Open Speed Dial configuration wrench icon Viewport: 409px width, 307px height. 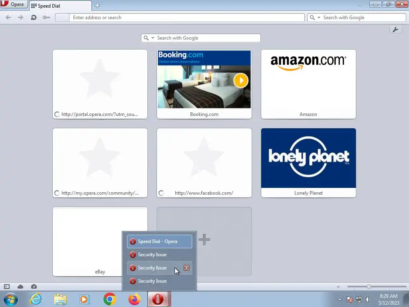[x=395, y=30]
